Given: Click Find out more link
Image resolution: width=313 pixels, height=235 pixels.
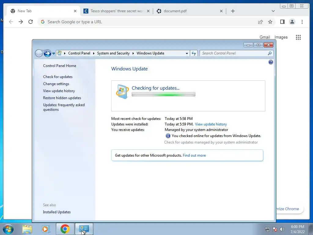Looking at the screenshot, I should pyautogui.click(x=194, y=155).
